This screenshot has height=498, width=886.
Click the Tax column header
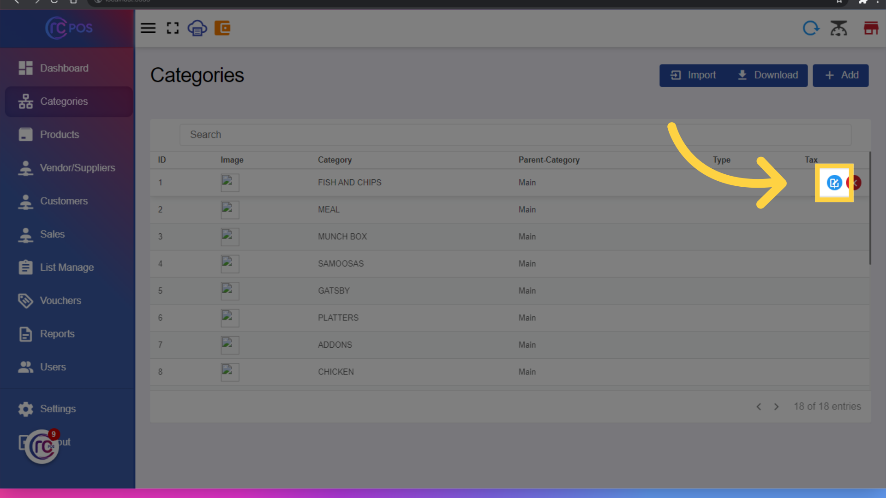click(x=811, y=160)
